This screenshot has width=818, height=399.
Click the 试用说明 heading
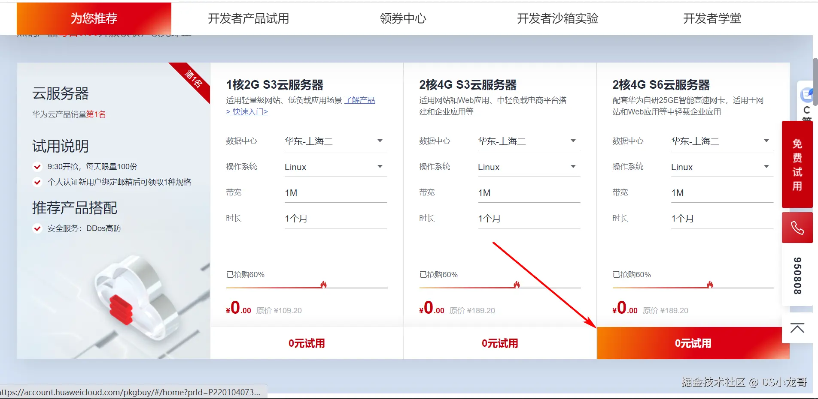[x=61, y=146]
